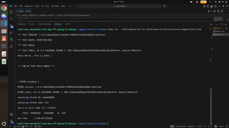Open the Testing flask view
This screenshot has height=128, width=229.
11,46
